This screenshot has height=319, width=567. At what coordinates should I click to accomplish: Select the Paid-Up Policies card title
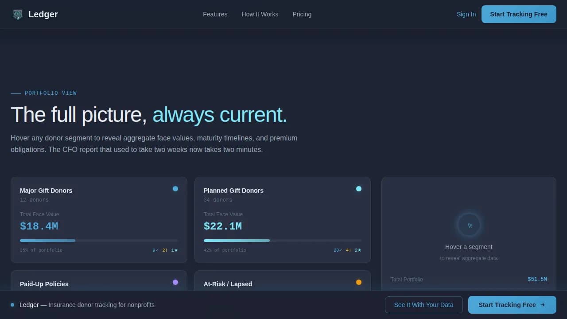pos(44,284)
